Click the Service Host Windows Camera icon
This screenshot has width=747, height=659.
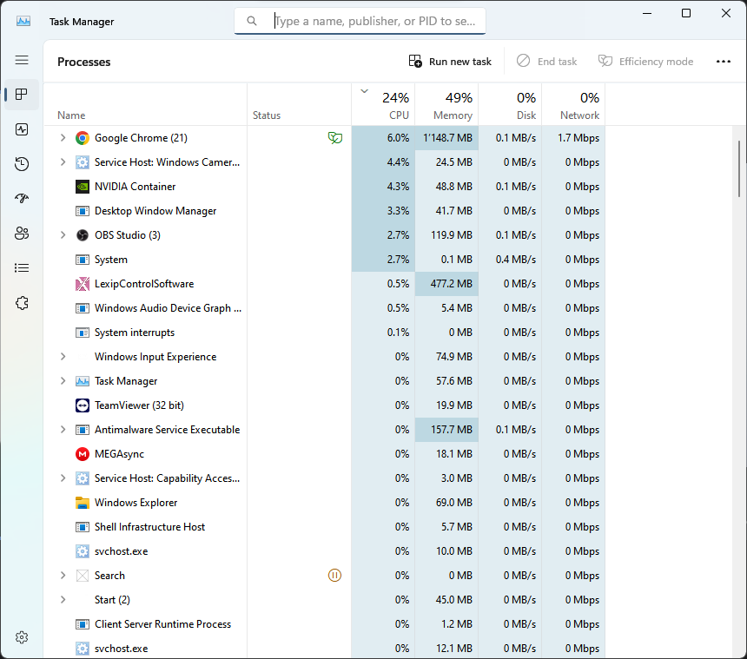83,162
